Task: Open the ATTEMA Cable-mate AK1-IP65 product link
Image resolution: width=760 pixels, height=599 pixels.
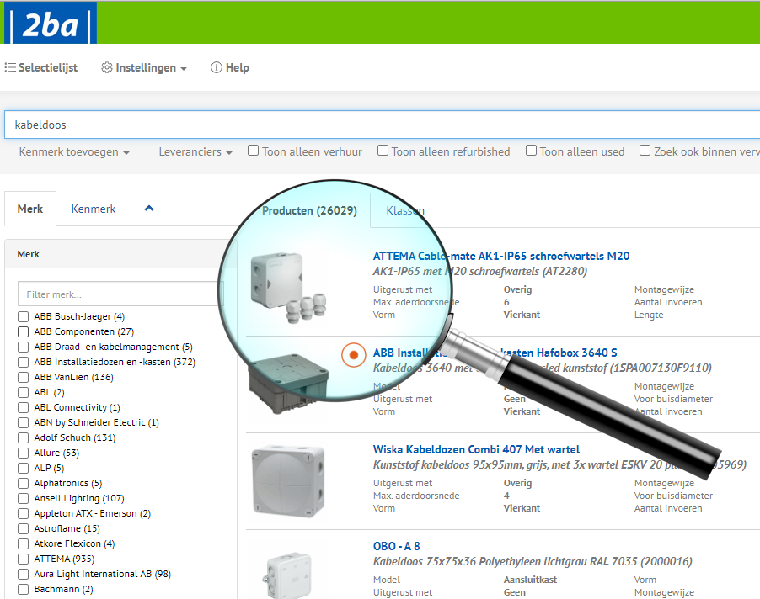Action: click(501, 256)
